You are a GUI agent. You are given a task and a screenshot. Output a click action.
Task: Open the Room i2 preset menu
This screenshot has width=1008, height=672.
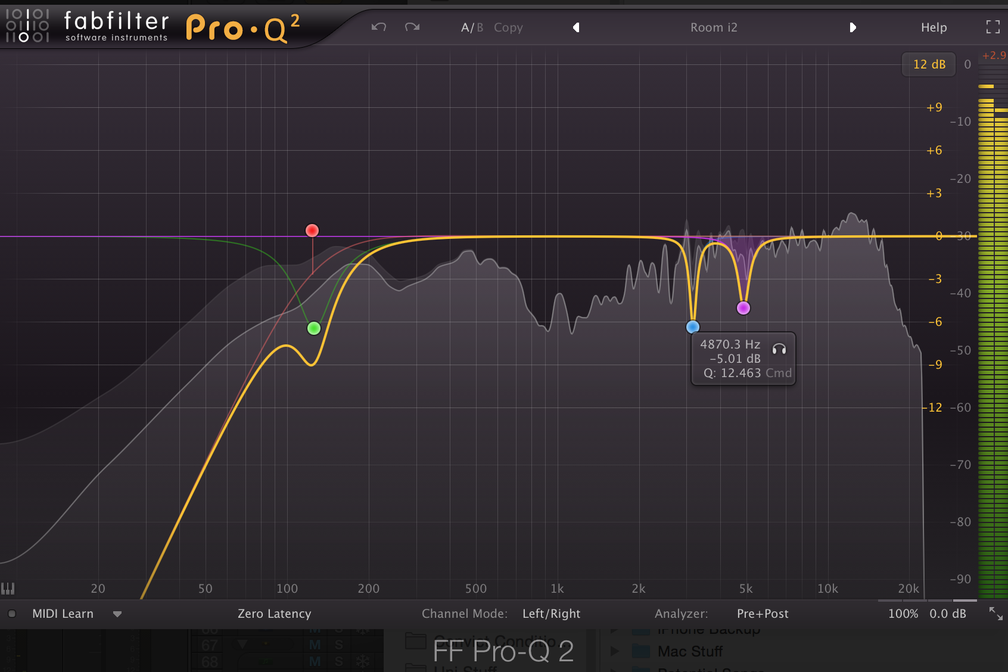click(714, 27)
